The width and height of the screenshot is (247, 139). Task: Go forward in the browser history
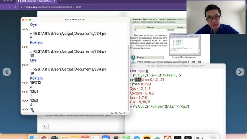(9, 7)
